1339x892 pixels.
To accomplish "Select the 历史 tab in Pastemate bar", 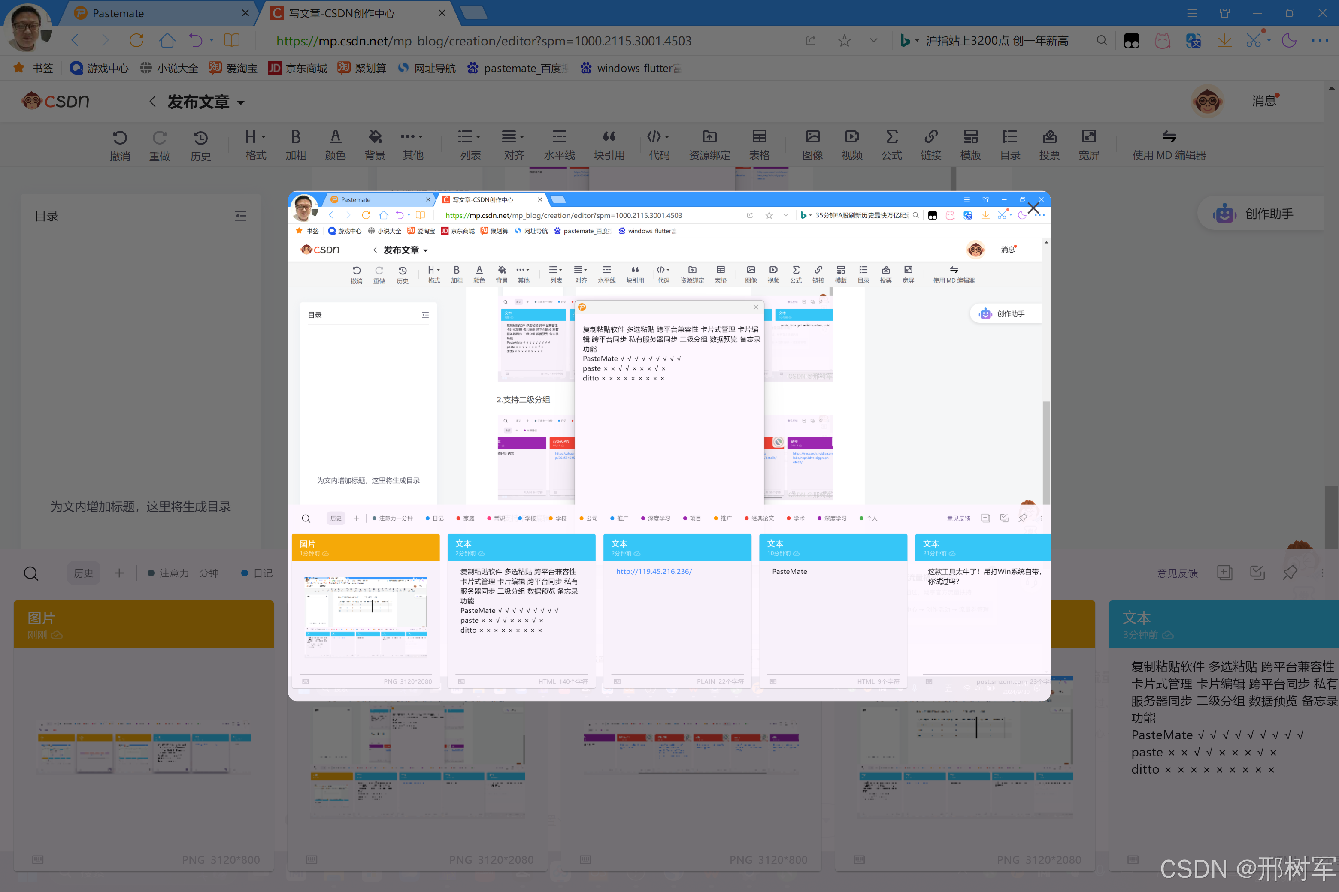I will (83, 573).
